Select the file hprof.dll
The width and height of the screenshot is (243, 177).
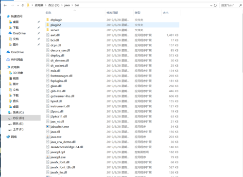click(56, 101)
